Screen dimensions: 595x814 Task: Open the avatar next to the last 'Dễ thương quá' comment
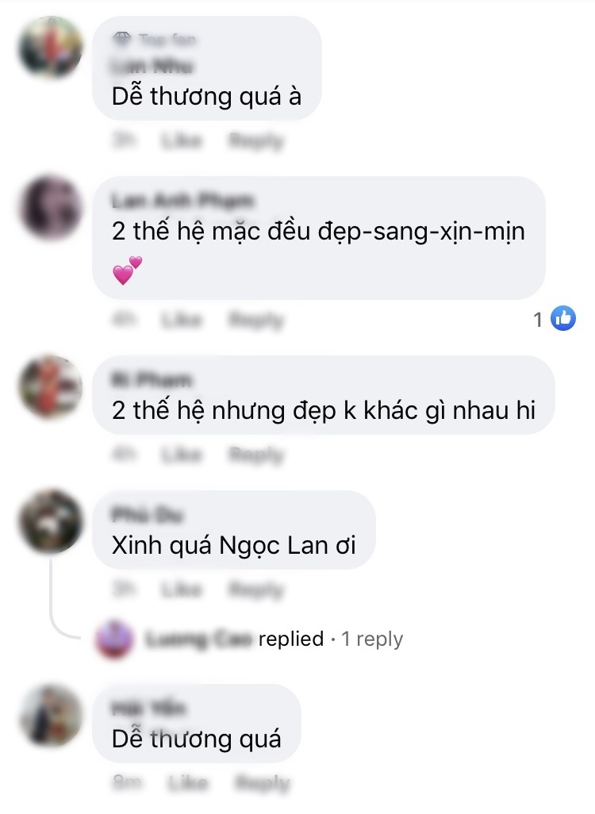point(50,716)
